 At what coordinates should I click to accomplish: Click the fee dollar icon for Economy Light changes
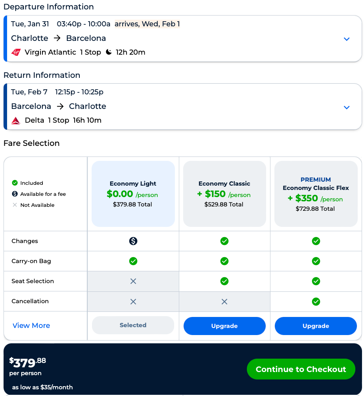click(133, 241)
